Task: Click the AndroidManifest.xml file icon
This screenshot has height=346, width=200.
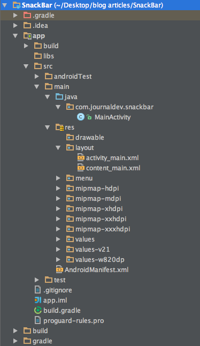Action: [59, 269]
